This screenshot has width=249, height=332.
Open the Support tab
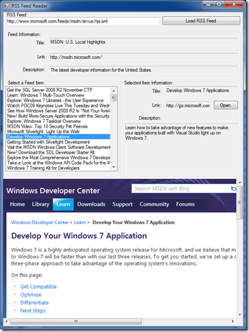point(122,204)
